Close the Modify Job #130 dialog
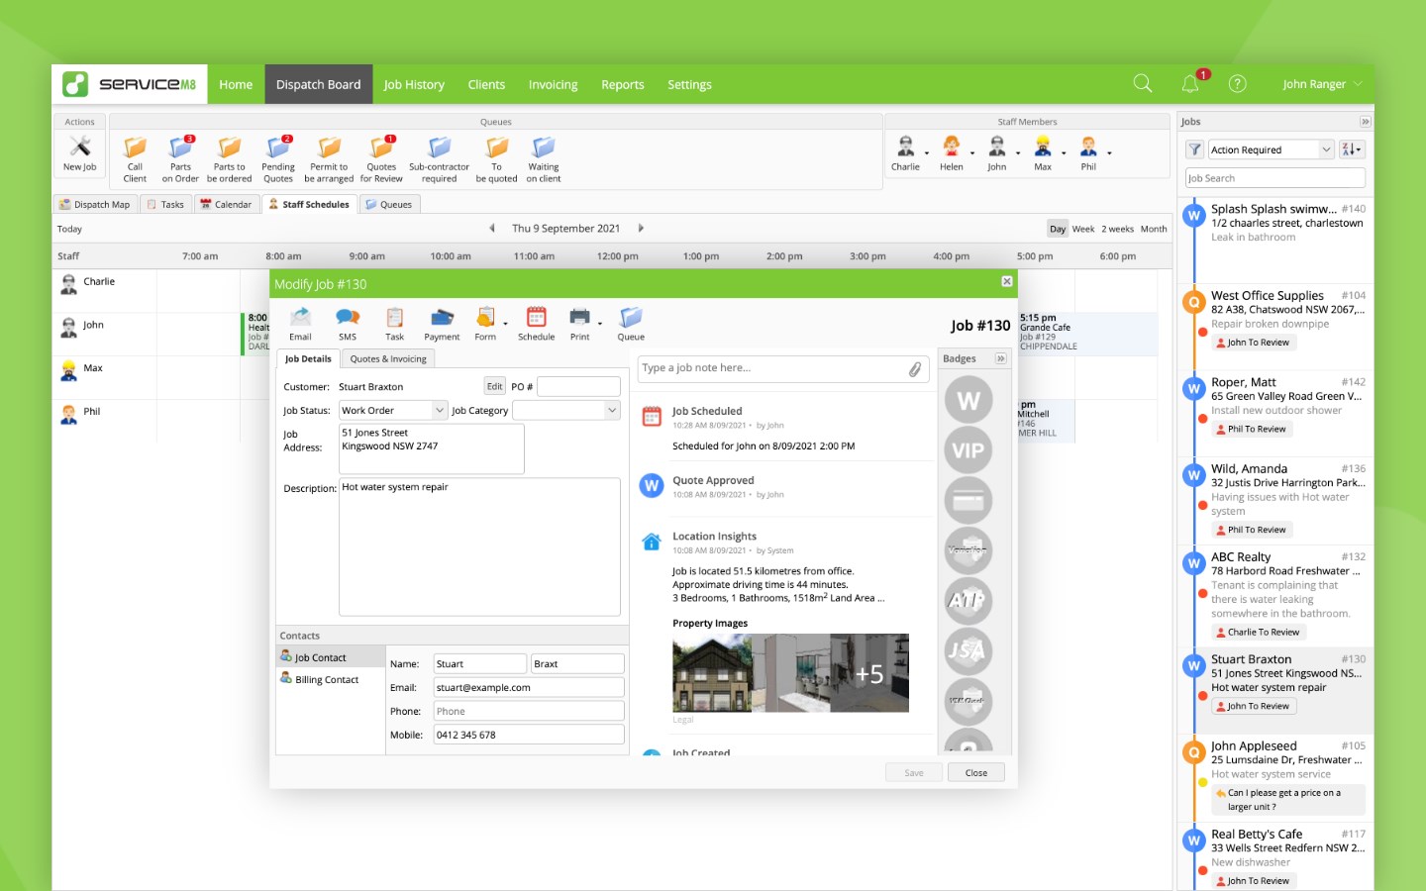This screenshot has width=1426, height=891. [1007, 282]
